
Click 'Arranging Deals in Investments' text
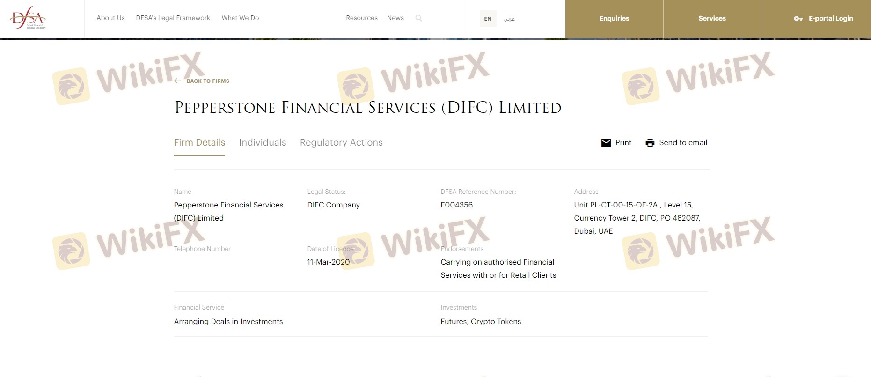(228, 322)
